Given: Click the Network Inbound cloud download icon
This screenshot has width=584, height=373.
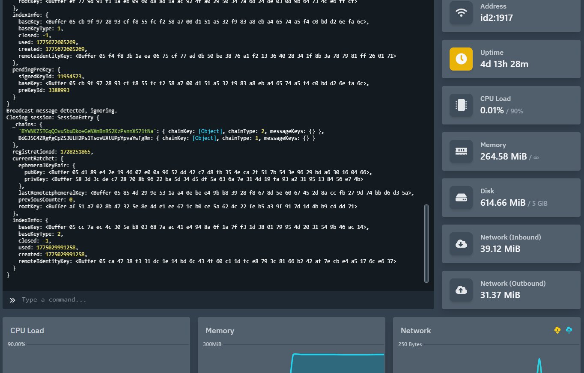Looking at the screenshot, I should (461, 244).
